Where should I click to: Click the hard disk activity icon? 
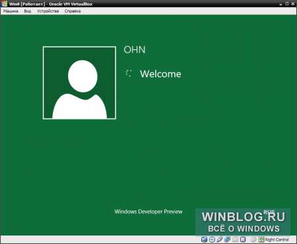point(204,239)
